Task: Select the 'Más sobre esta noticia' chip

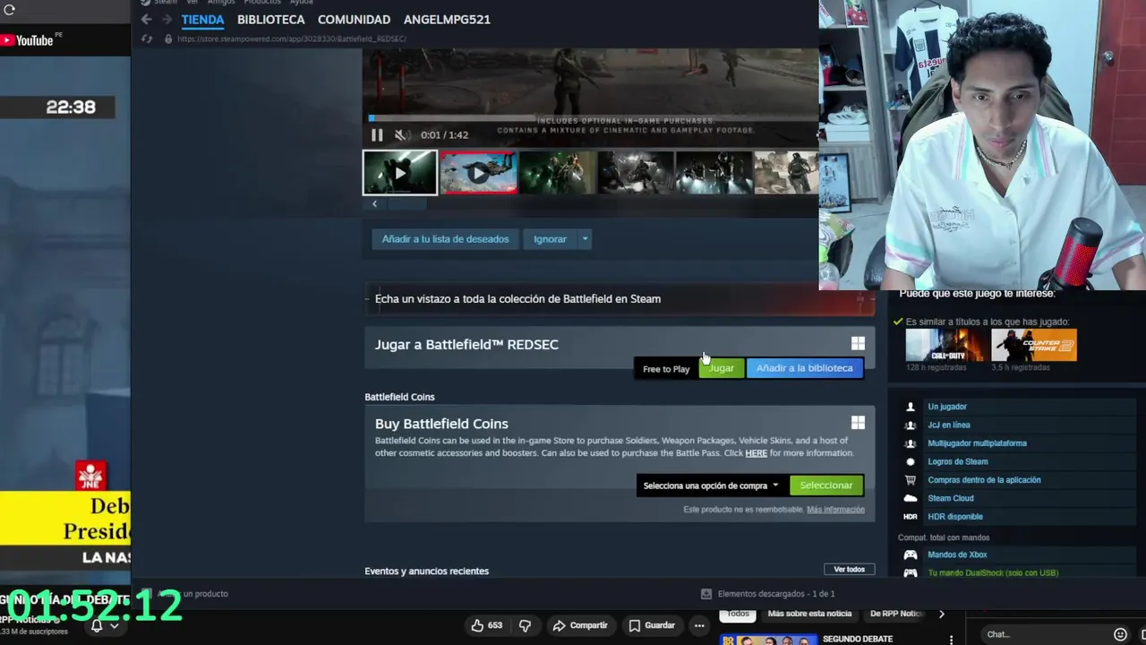Action: (x=809, y=614)
